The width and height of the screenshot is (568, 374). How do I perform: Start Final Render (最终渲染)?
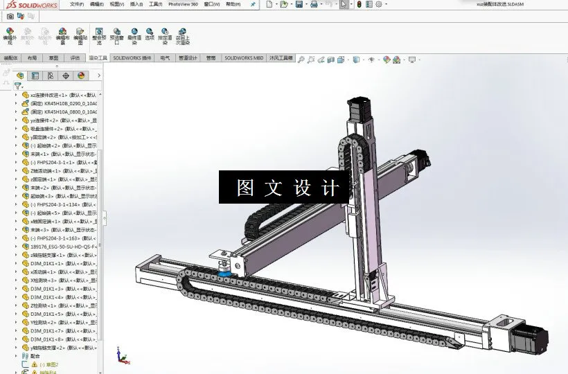pos(134,36)
